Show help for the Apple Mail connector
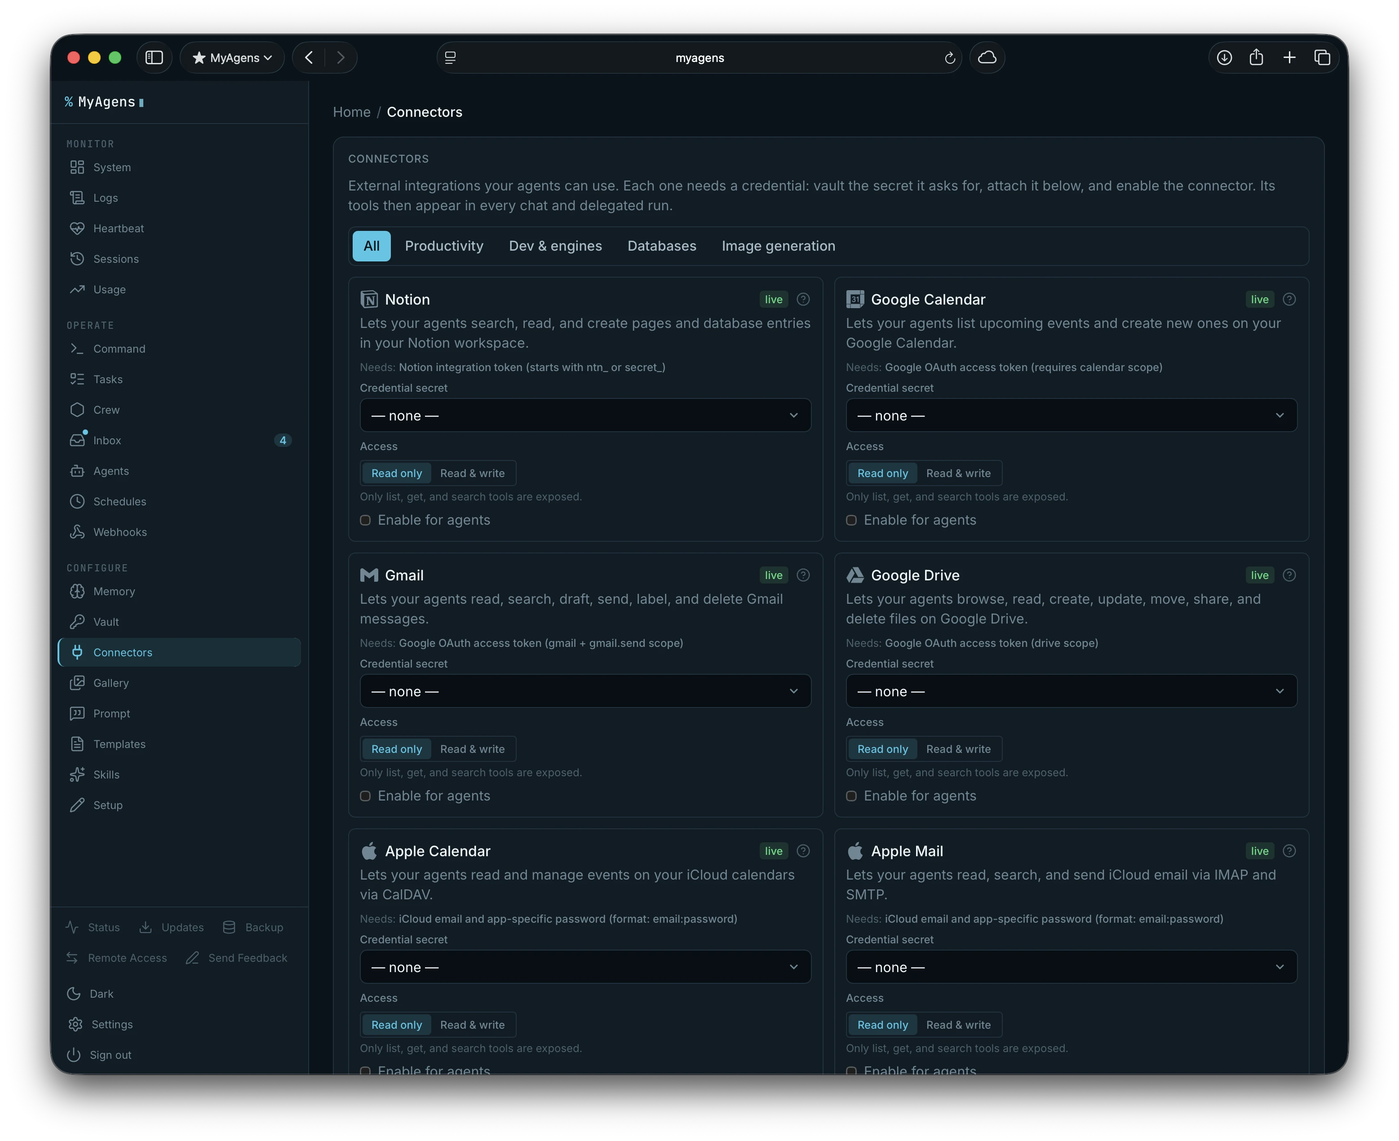This screenshot has width=1399, height=1141. (x=1288, y=851)
